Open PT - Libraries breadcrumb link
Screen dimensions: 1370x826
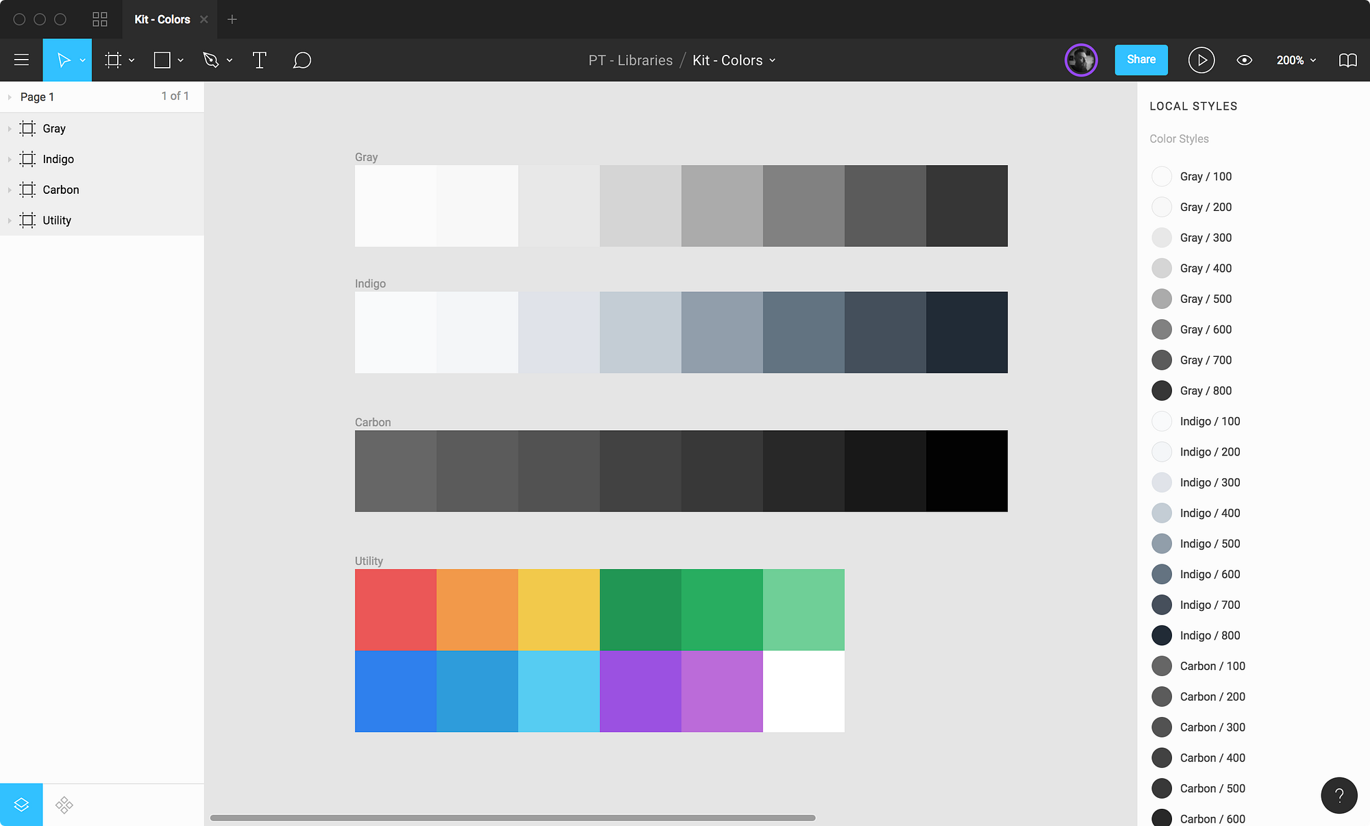630,60
